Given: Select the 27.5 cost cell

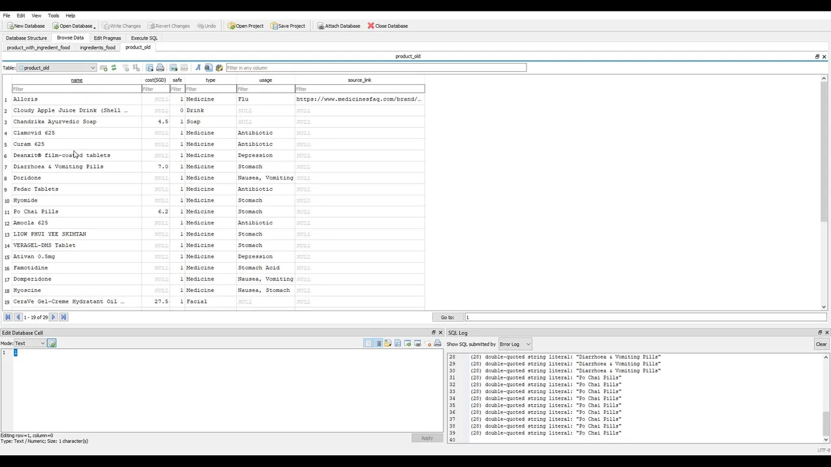Looking at the screenshot, I should (156, 302).
